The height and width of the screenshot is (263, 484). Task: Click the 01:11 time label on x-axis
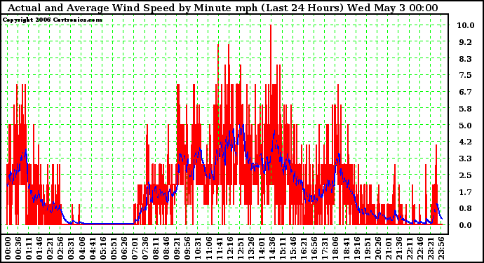[x=29, y=248]
